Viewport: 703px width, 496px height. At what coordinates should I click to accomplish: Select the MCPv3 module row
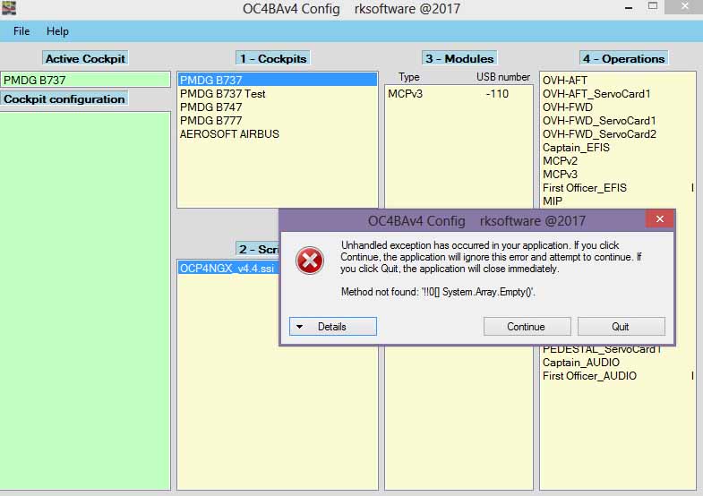tap(448, 94)
